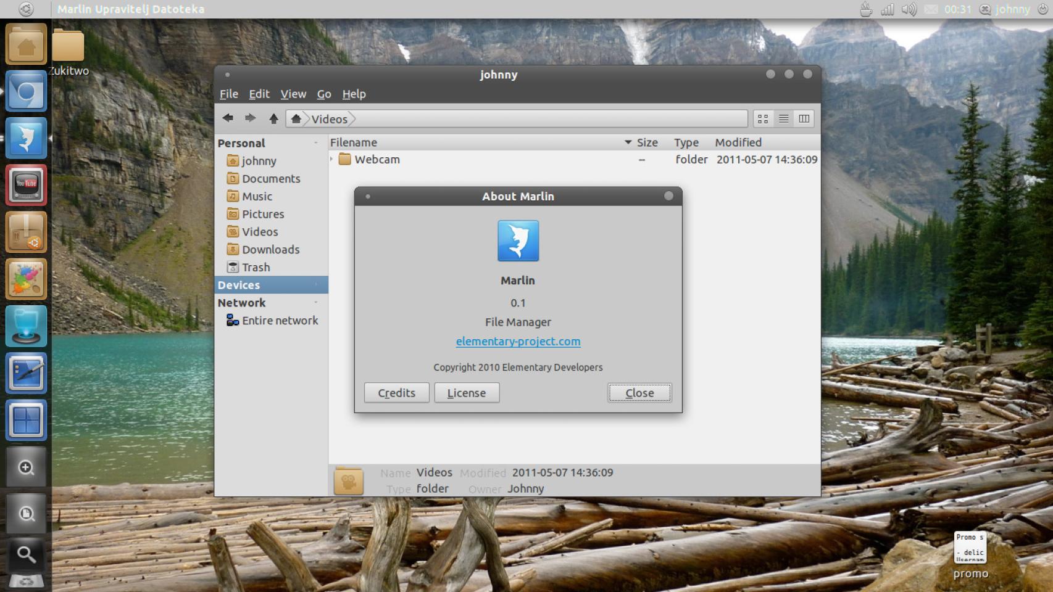Expand the Webcam folder row
Image resolution: width=1053 pixels, height=592 pixels.
[x=332, y=159]
